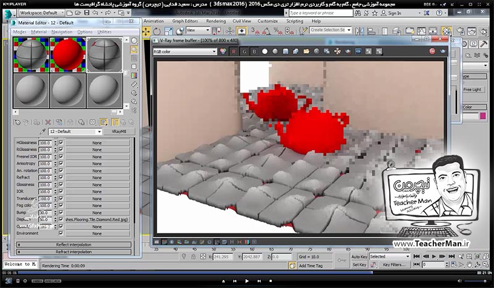Toggle the Angle Snap button

click(266, 31)
